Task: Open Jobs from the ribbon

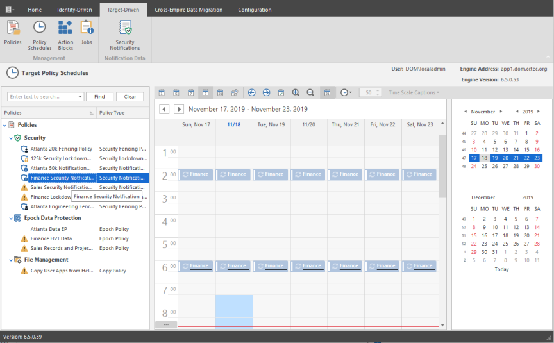Action: click(87, 33)
